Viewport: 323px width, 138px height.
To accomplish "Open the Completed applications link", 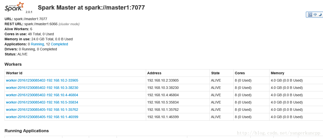I will 59,44.
